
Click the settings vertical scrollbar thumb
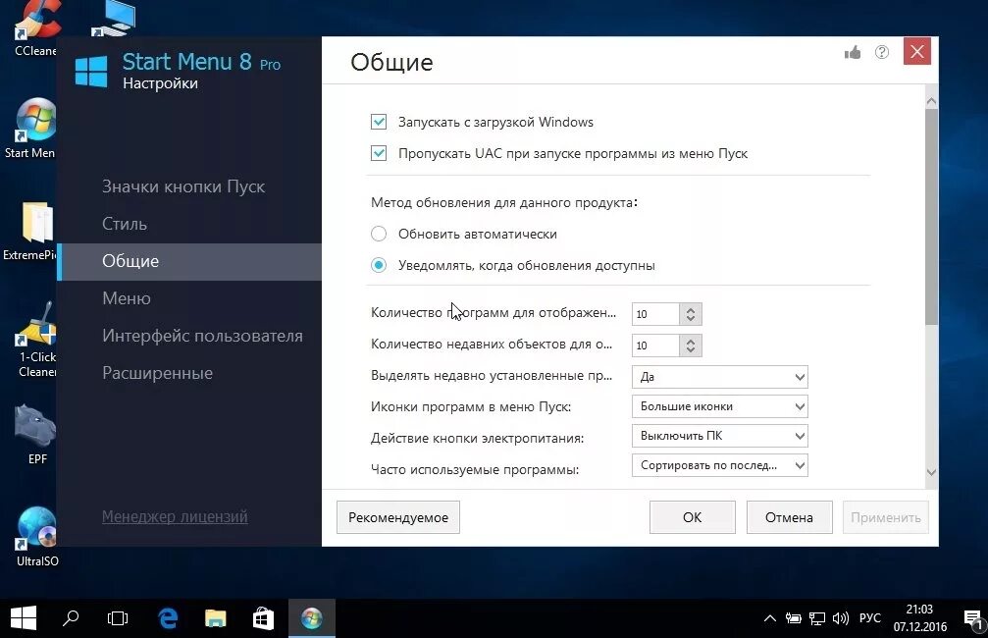coord(931,218)
